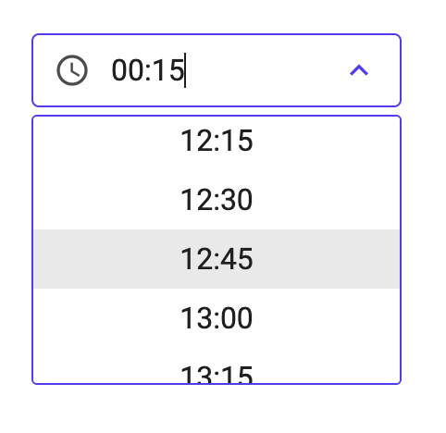Select 13:00 in the dropdown list
The height and width of the screenshot is (433, 446).
217,318
